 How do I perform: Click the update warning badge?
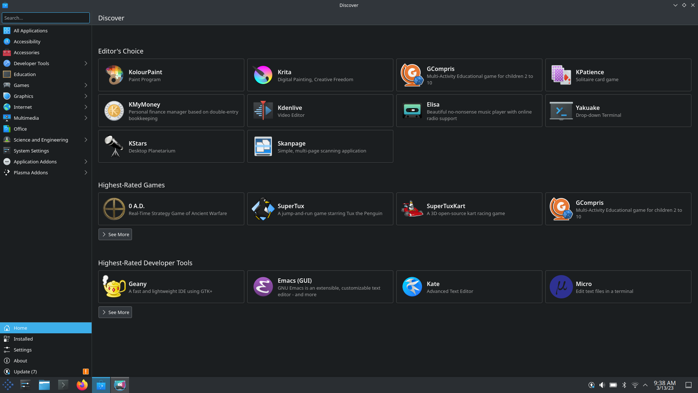[x=86, y=372]
